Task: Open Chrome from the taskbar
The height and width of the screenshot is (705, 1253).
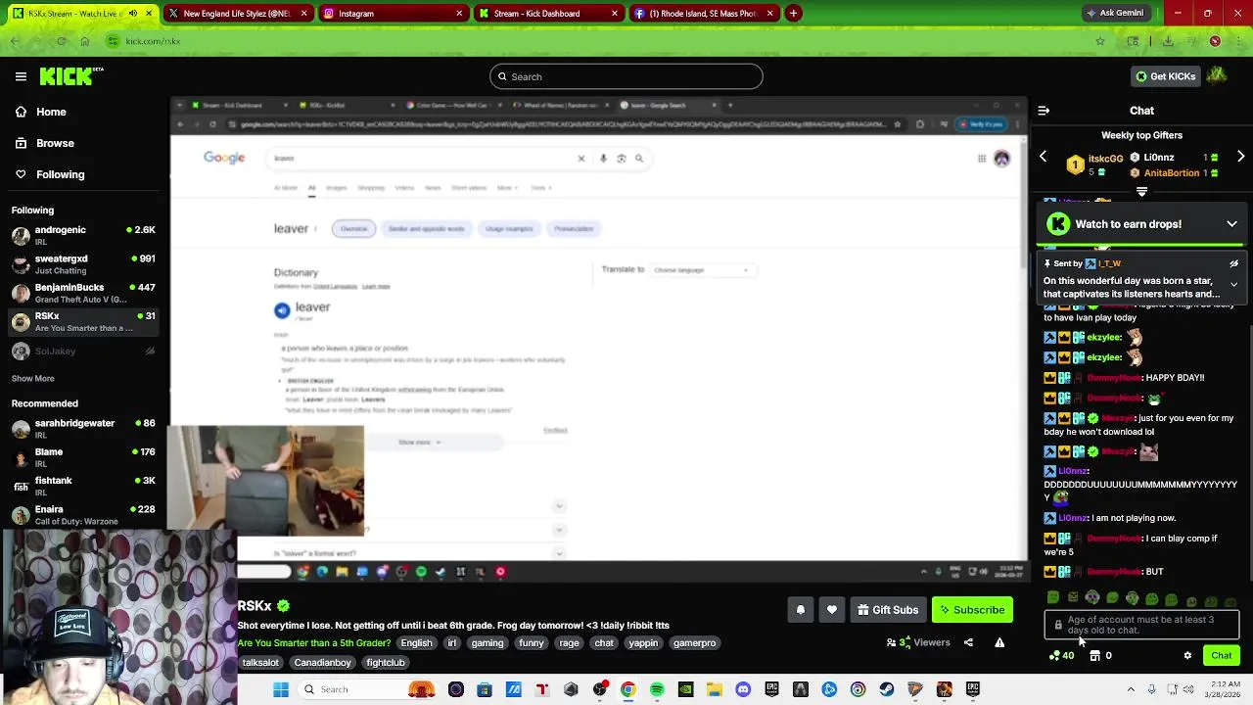Action: pyautogui.click(x=628, y=689)
